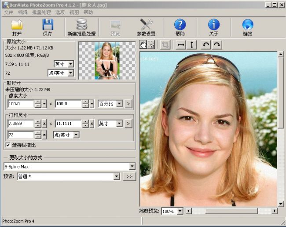Flip image vertically with arrow icon
286x227 pixels.
tap(192, 44)
